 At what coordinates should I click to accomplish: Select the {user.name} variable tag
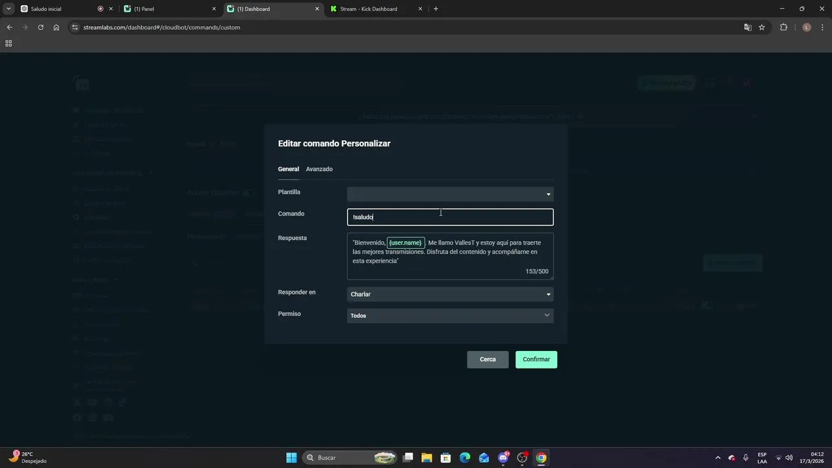pos(406,242)
